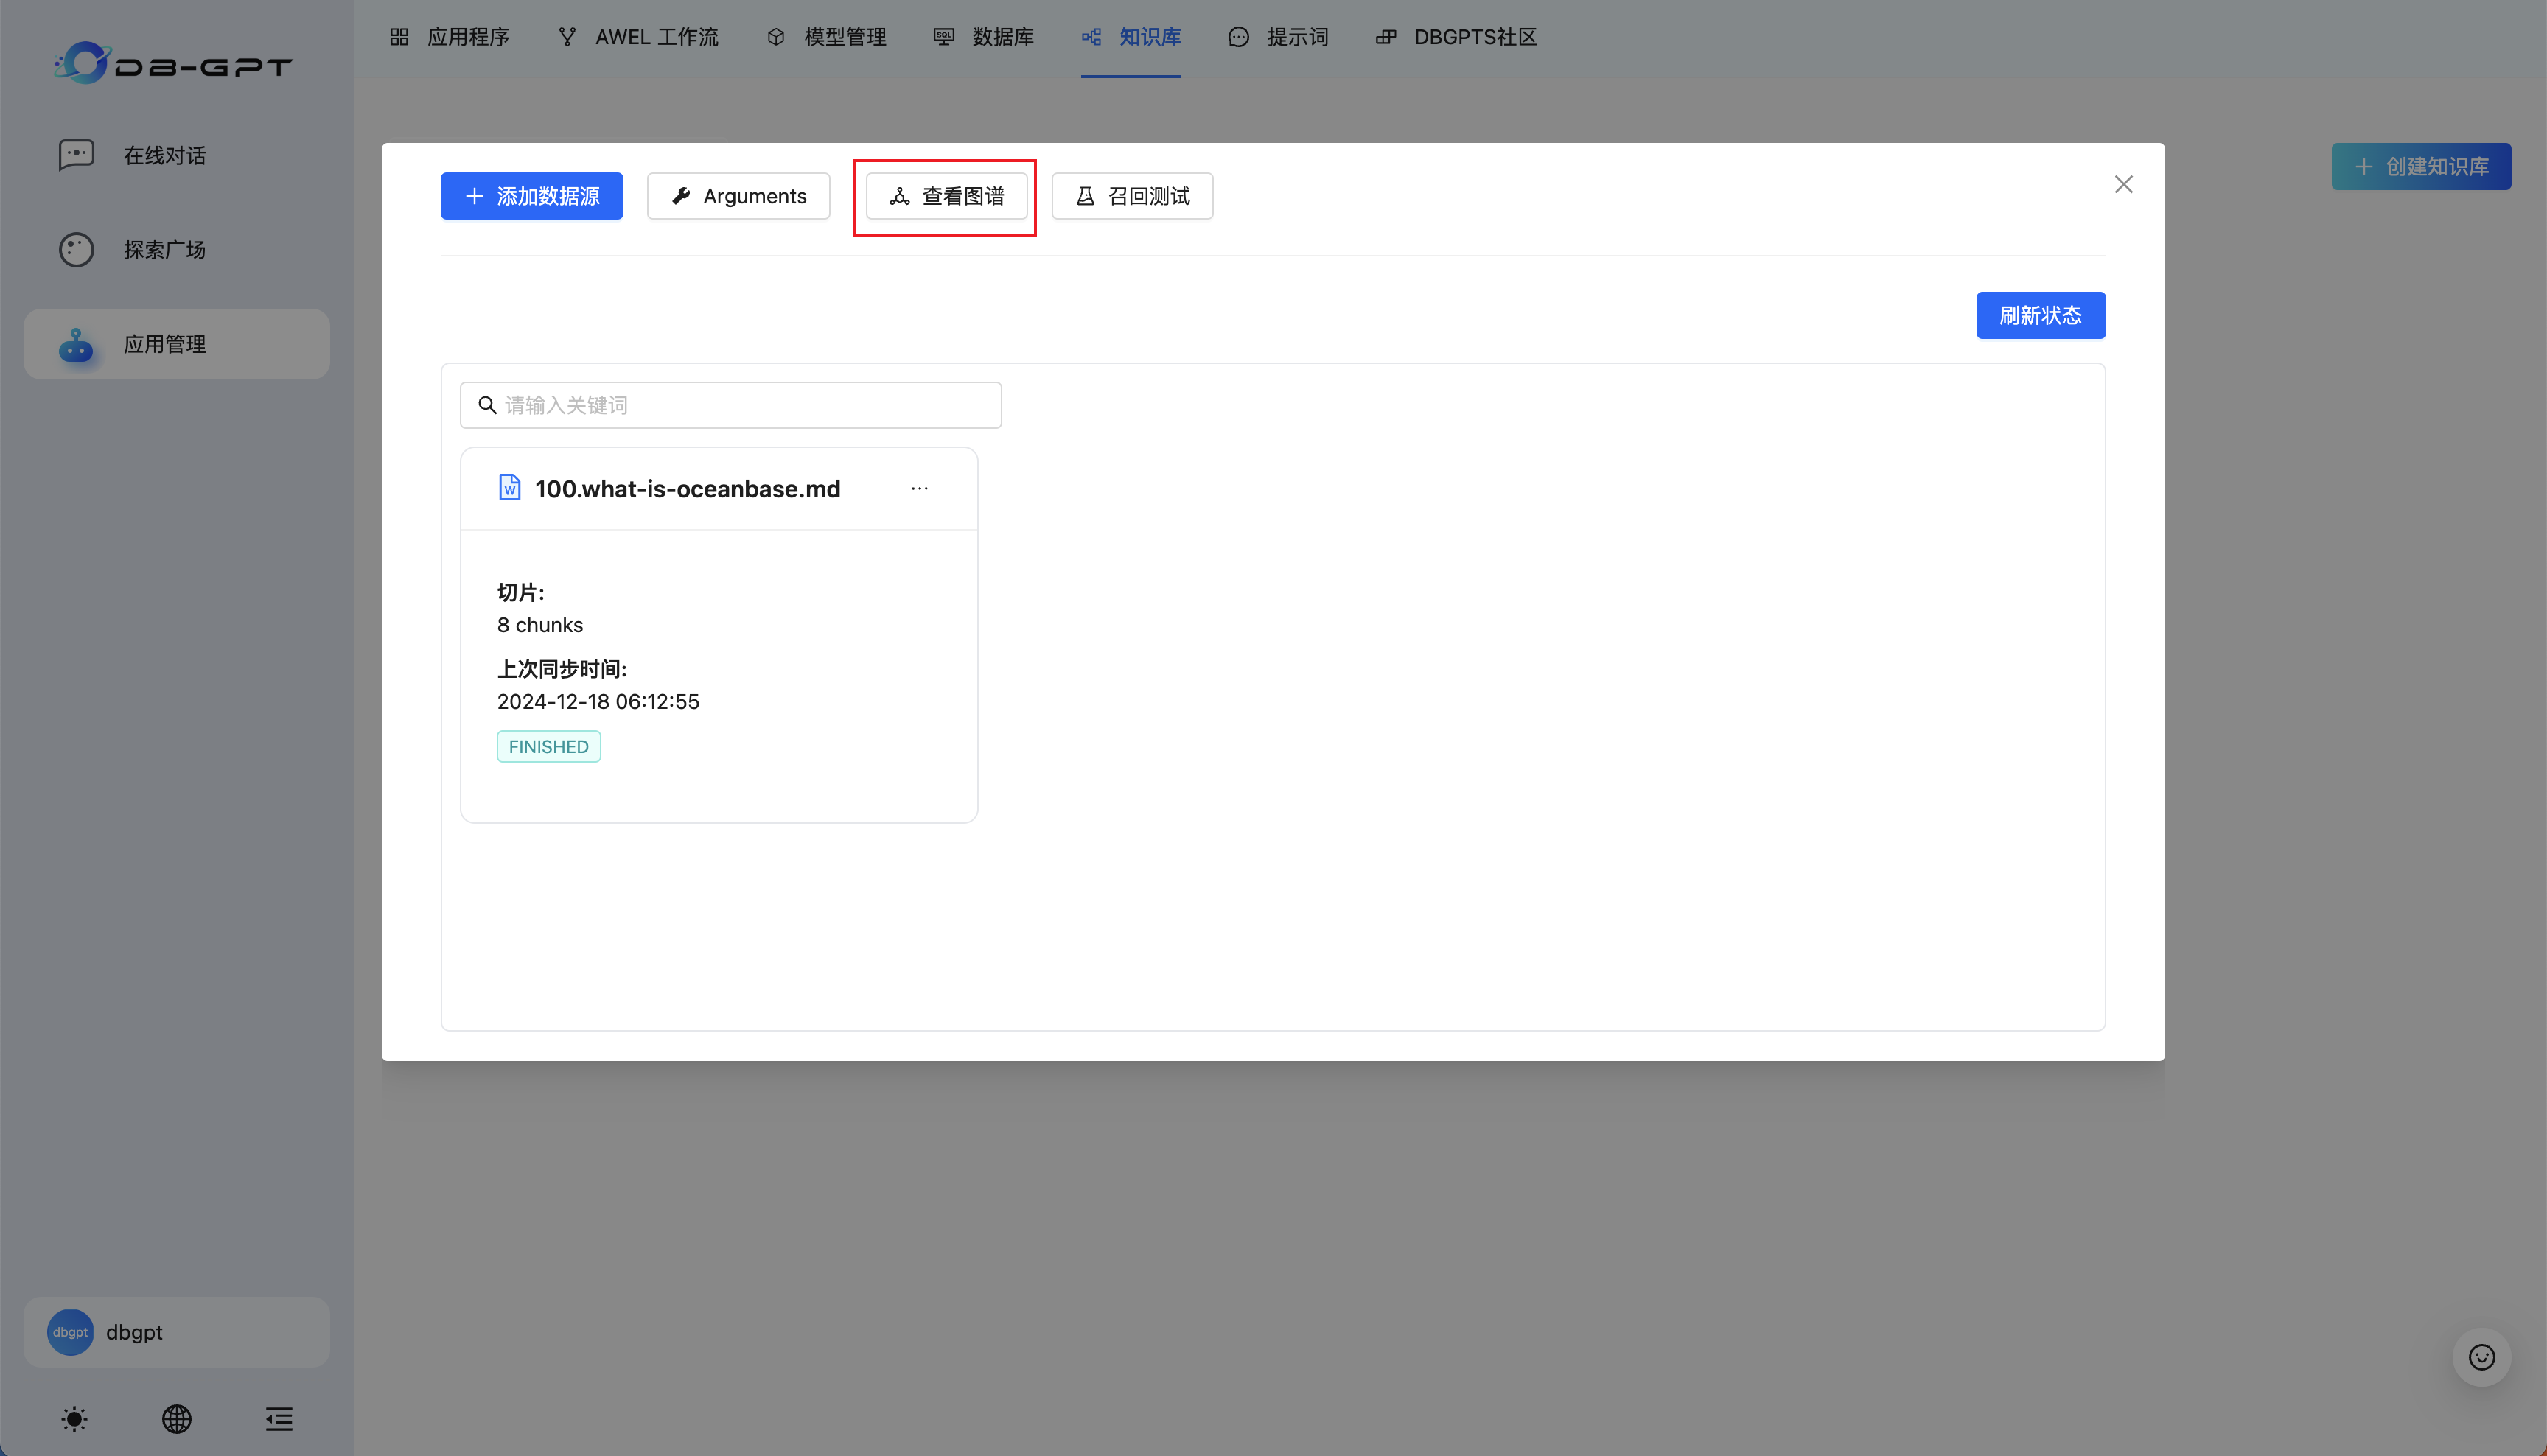Go to 探索广场 explore page
This screenshot has height=1456, width=2547.
click(165, 249)
